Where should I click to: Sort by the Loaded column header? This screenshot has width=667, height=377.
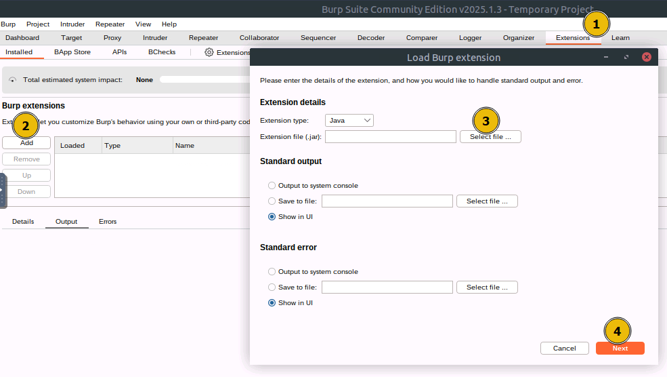coord(79,145)
